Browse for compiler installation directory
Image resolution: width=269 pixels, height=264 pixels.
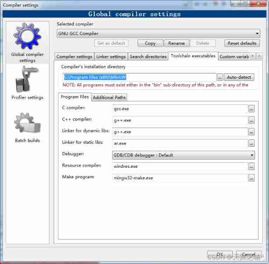[x=220, y=77]
